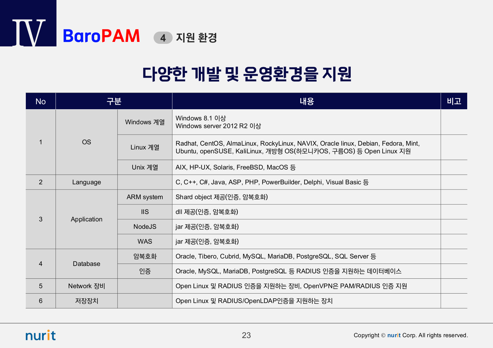Select the 'Language' category cell
This screenshot has width=493, height=348.
point(86,182)
